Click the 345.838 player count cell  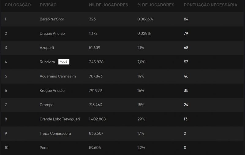click(96, 62)
